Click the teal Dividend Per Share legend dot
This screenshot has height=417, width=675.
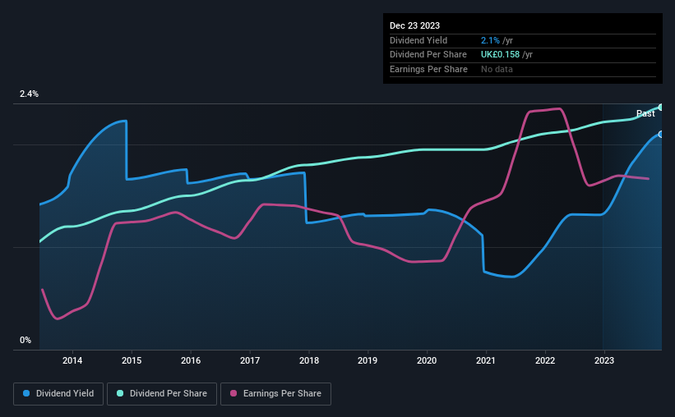pos(120,393)
